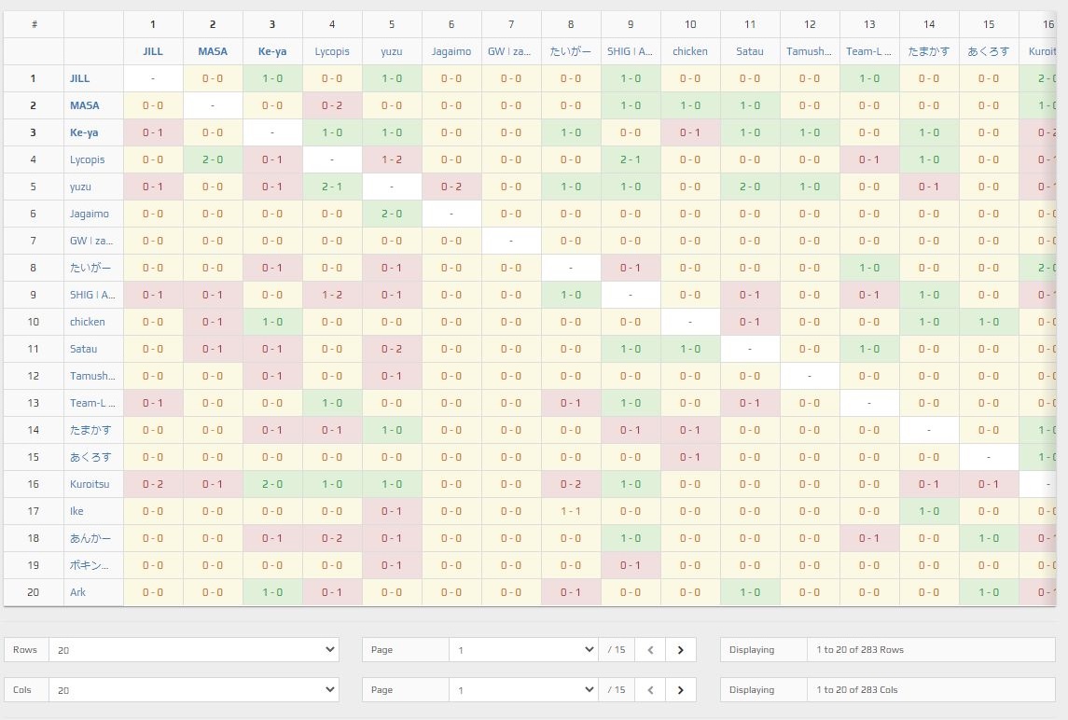The height and width of the screenshot is (720, 1068).
Task: Click JILL vs Ke-ya 1 - 0 cell
Action: [272, 78]
